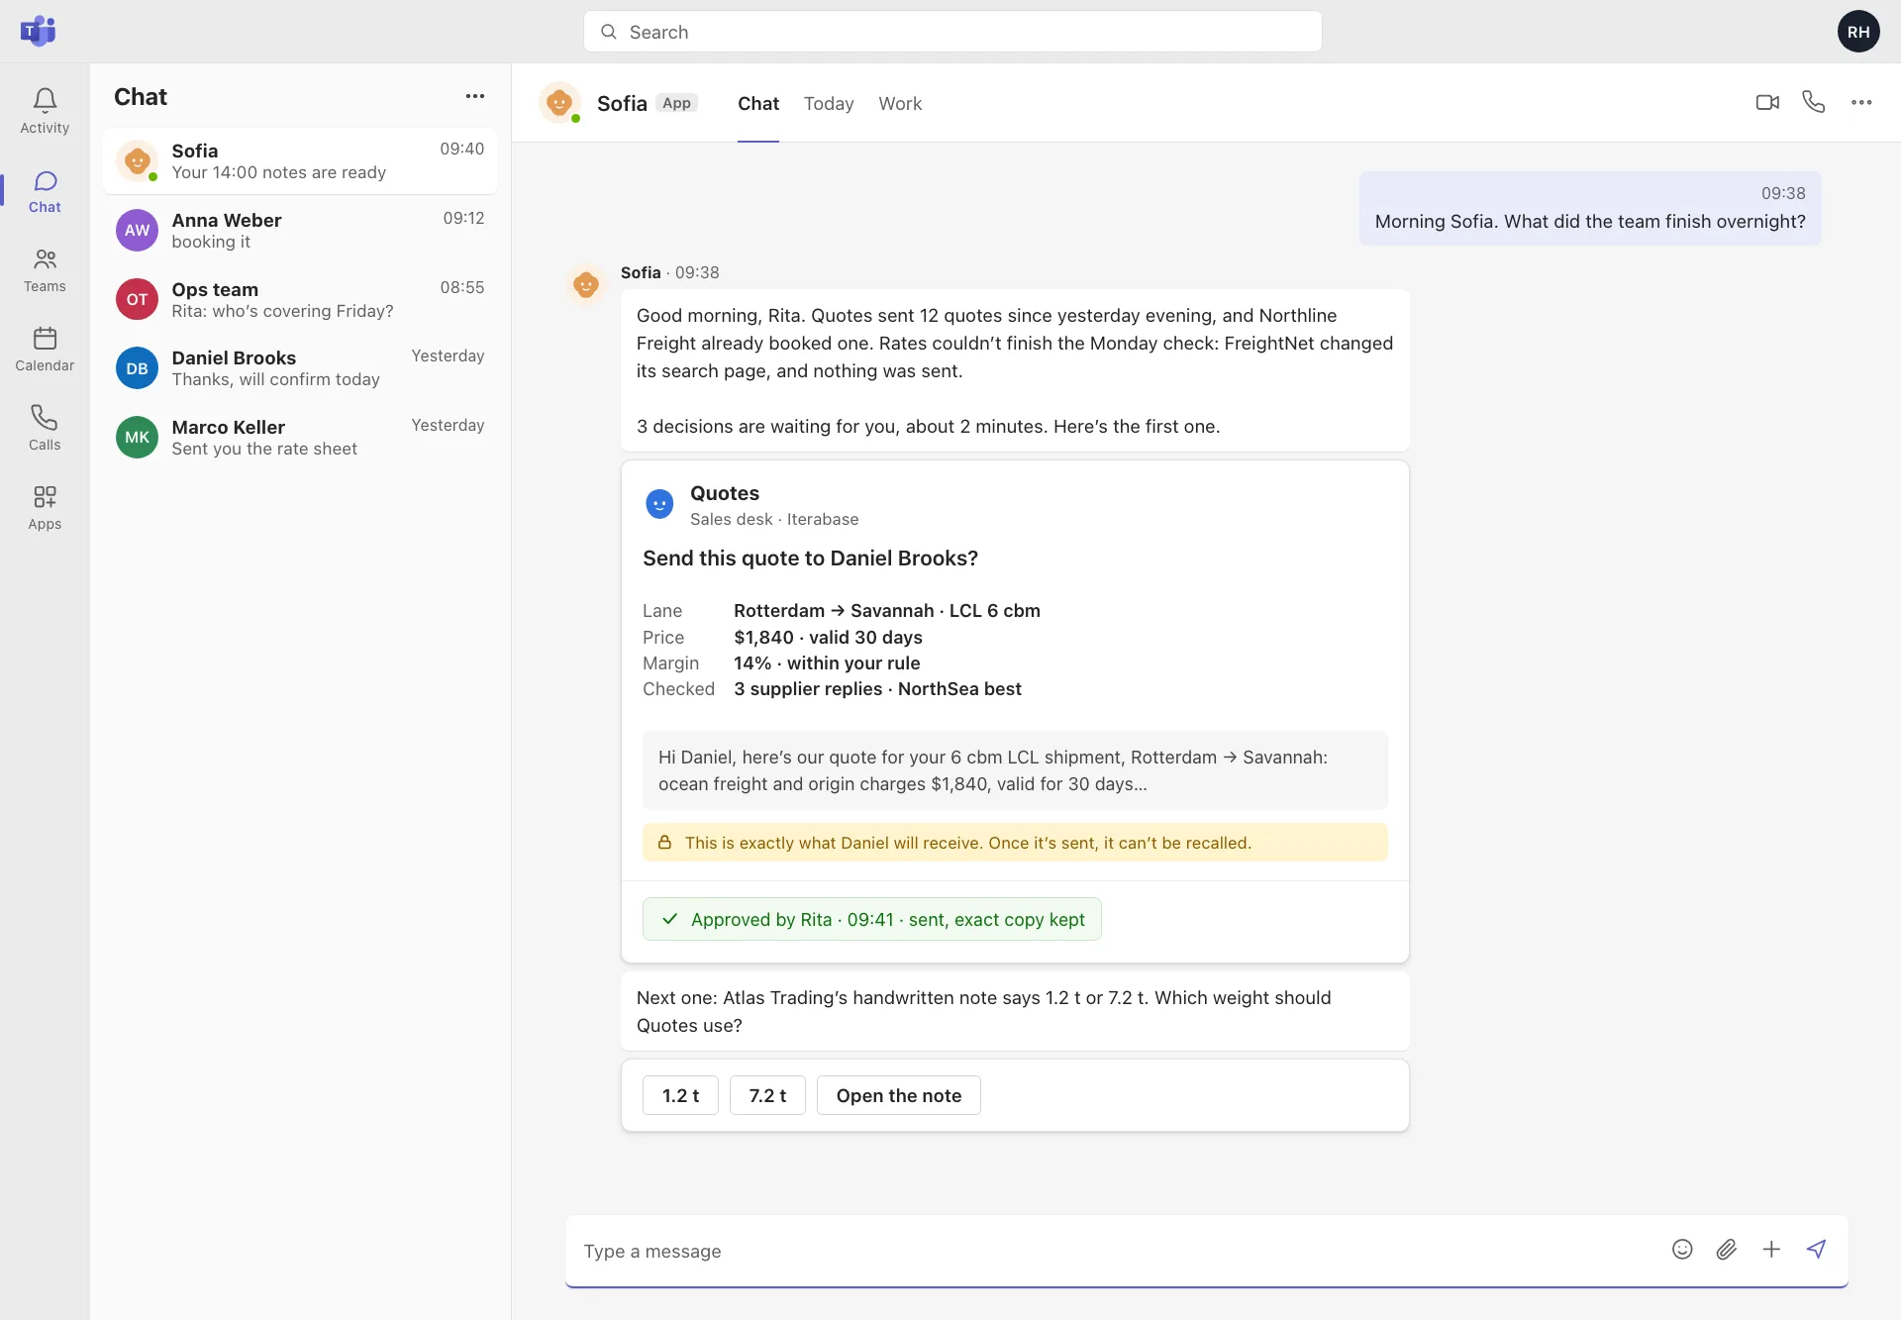Click the Quotes agent blue face icon
Image resolution: width=1901 pixels, height=1320 pixels.
click(659, 504)
